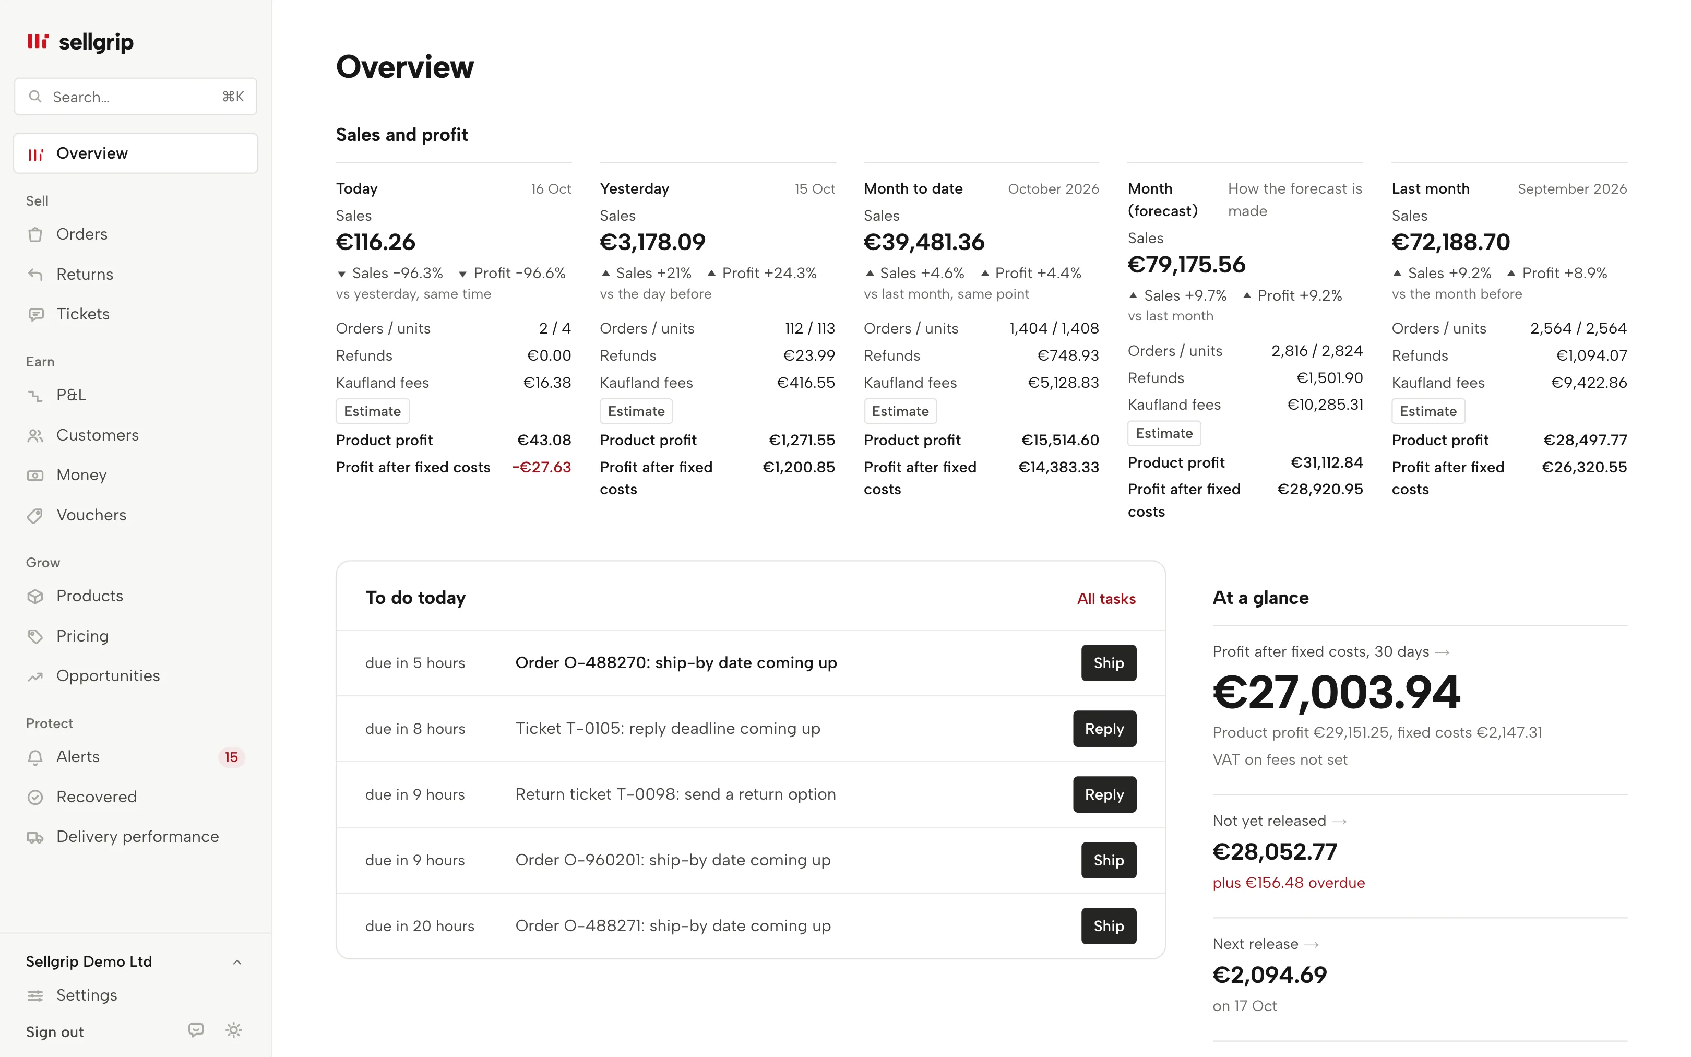The height and width of the screenshot is (1057, 1691).
Task: Open the Opportunities page label
Action: click(x=109, y=676)
